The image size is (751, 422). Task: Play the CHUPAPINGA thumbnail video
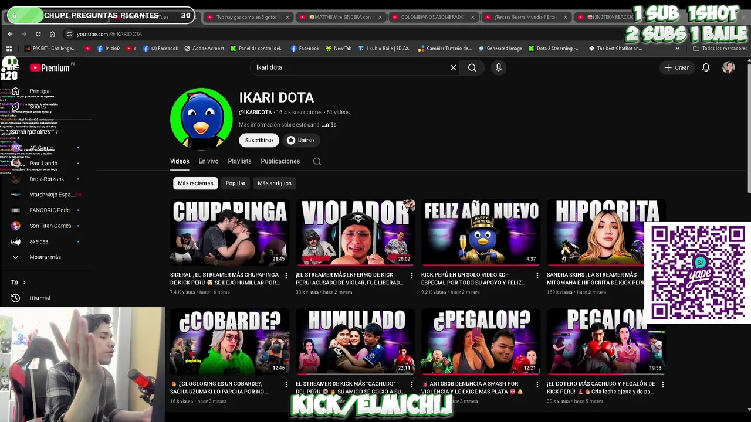(229, 233)
